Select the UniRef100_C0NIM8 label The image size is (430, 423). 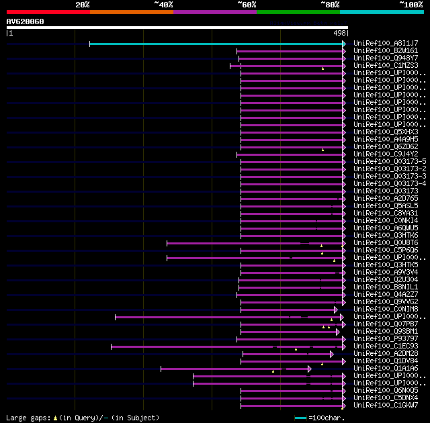(386, 310)
